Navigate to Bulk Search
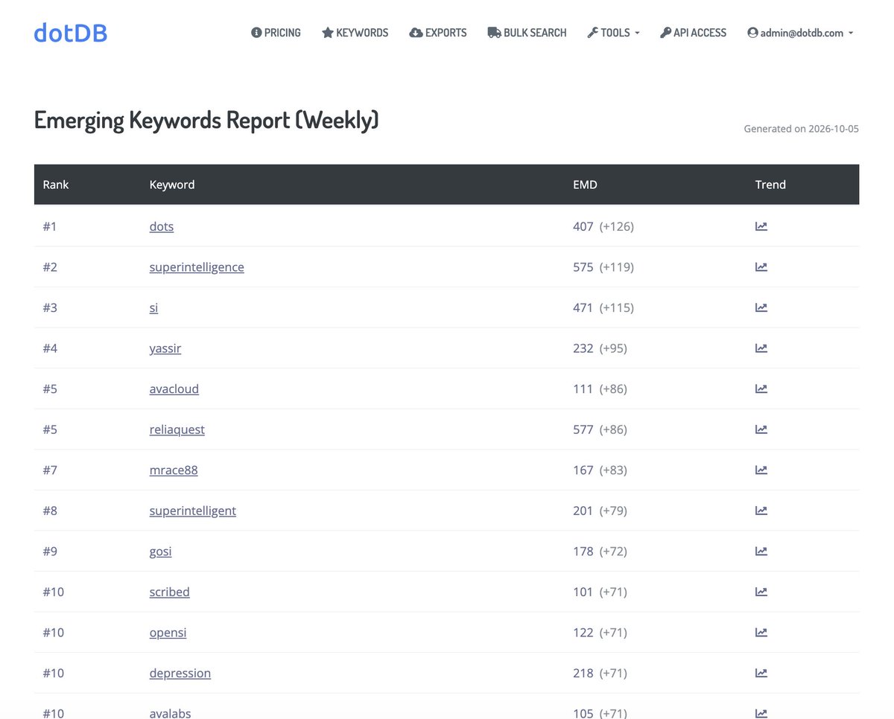The width and height of the screenshot is (894, 719). (x=527, y=33)
